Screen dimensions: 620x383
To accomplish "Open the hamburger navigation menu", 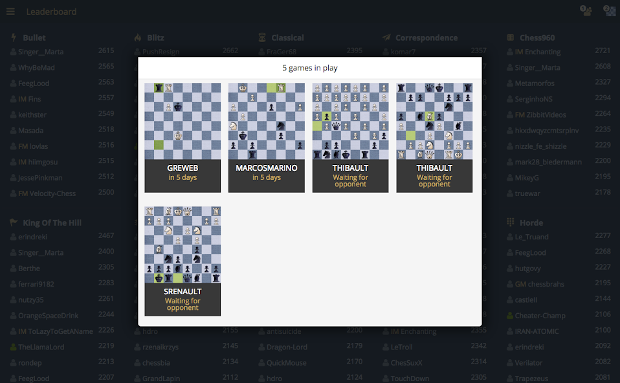I will pyautogui.click(x=10, y=11).
